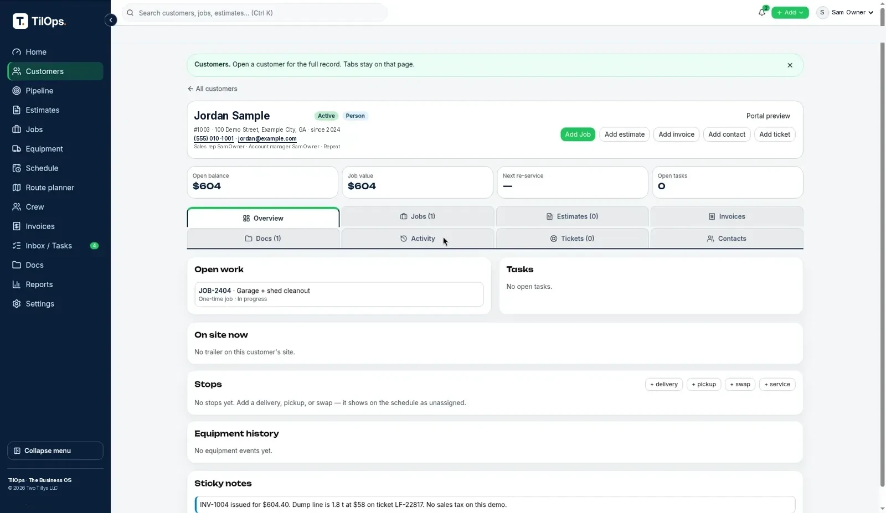Click the Add Job button
Image resolution: width=886 pixels, height=513 pixels.
pos(578,134)
